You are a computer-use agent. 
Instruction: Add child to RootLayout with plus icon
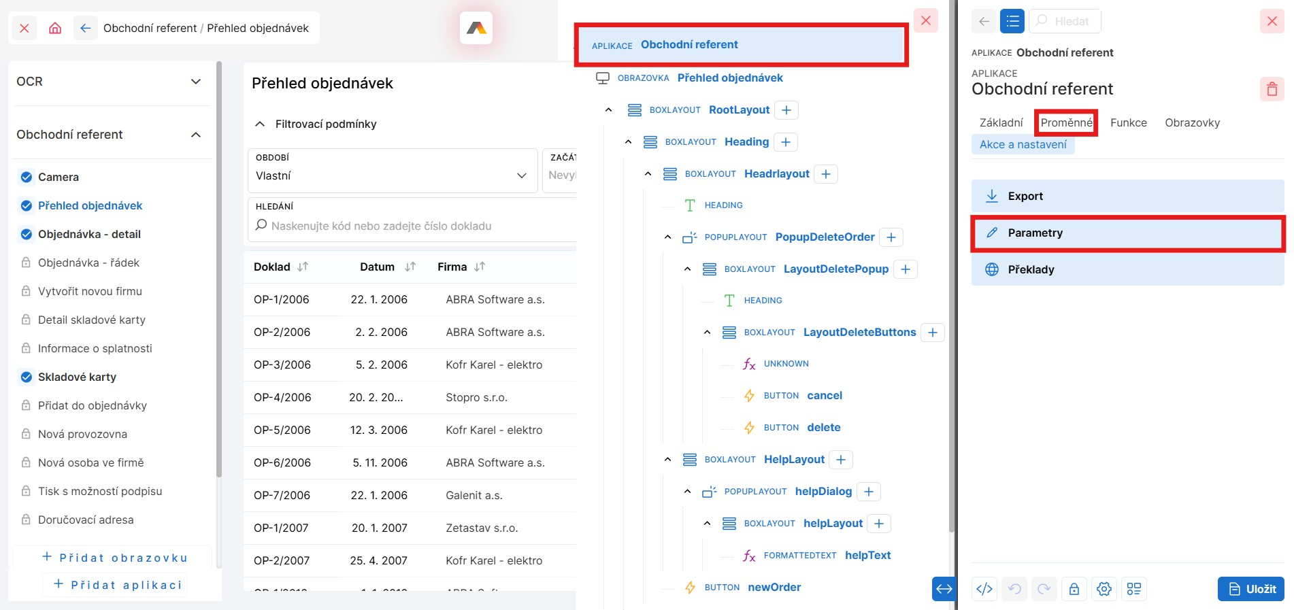786,110
